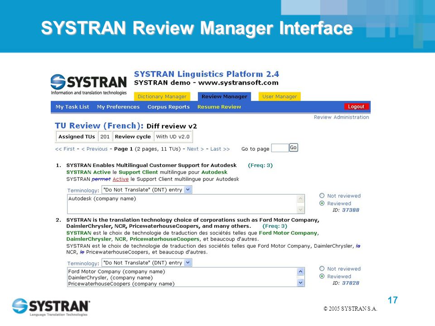Click the Go to page input field
Viewport: 435px width, 326px height.
280,148
